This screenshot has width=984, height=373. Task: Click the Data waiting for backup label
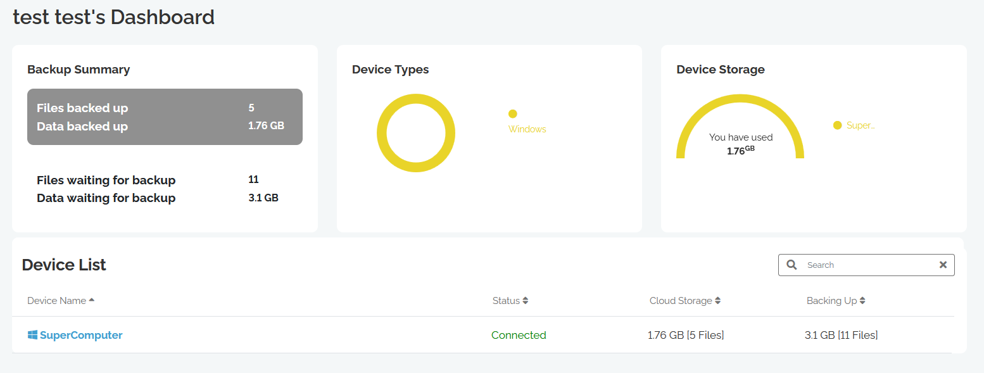coord(106,198)
